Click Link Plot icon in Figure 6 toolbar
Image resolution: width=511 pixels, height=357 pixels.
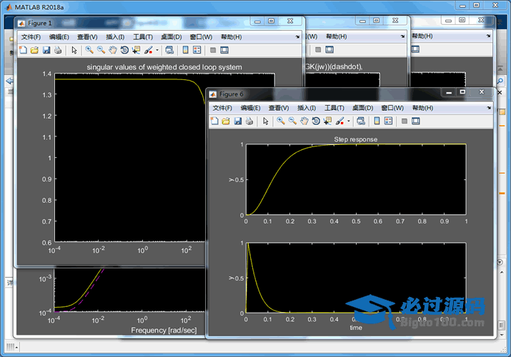(361, 121)
